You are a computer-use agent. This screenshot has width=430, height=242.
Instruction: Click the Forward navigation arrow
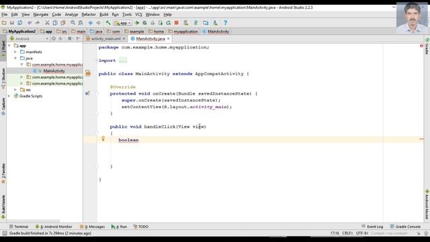tap(98, 23)
